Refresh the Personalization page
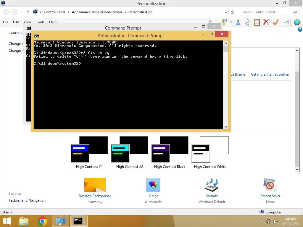303x227 pixels. click(x=232, y=12)
